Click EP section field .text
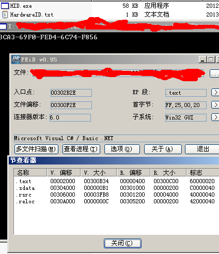Viewport: 219px width, 254px height. (x=186, y=93)
